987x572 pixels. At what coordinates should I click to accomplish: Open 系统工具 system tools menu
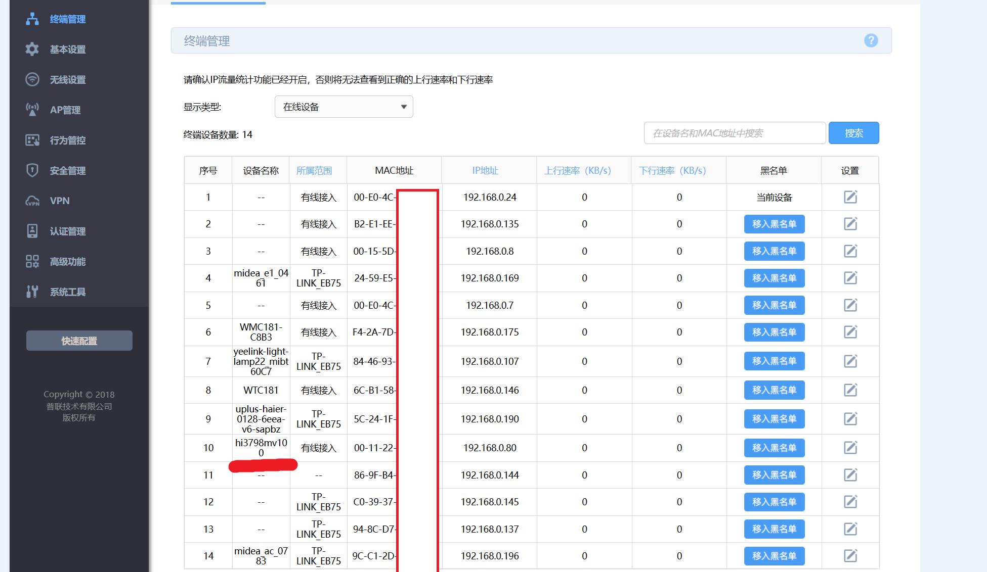click(x=67, y=292)
